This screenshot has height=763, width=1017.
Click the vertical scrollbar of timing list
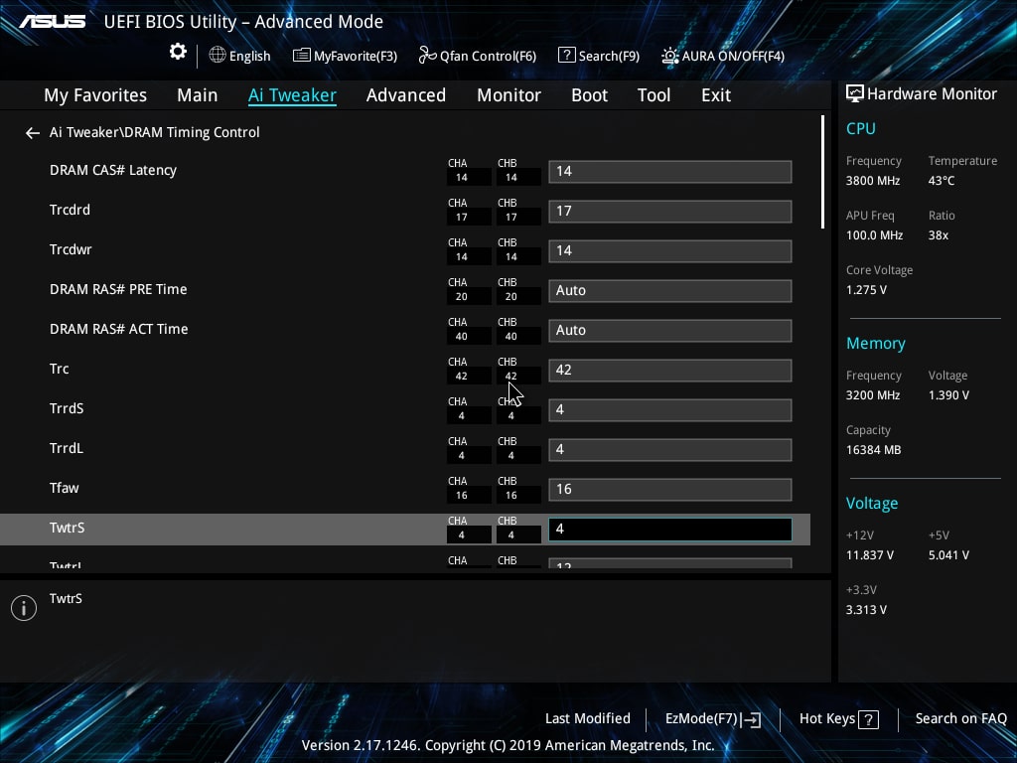[x=822, y=172]
